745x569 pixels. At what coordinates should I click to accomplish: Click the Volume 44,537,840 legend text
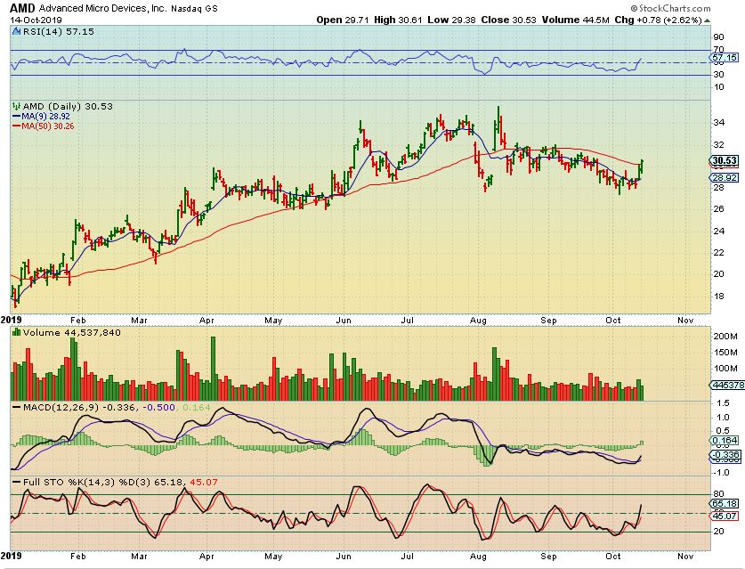pos(72,332)
